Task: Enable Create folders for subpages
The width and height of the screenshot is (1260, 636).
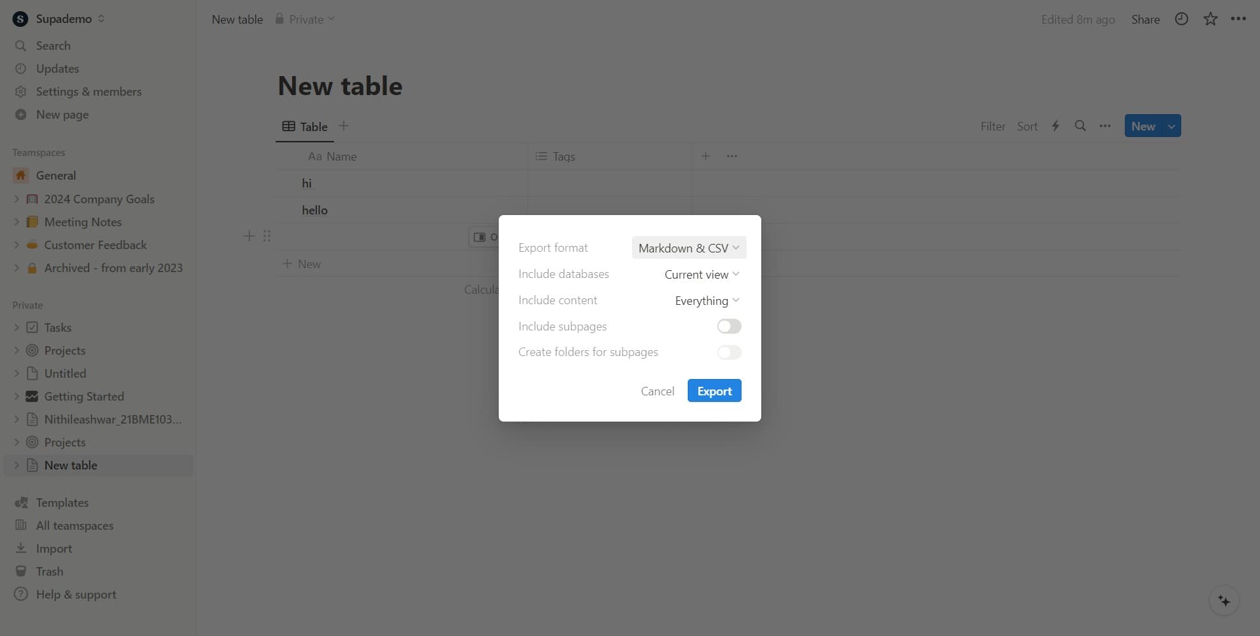Action: (728, 352)
